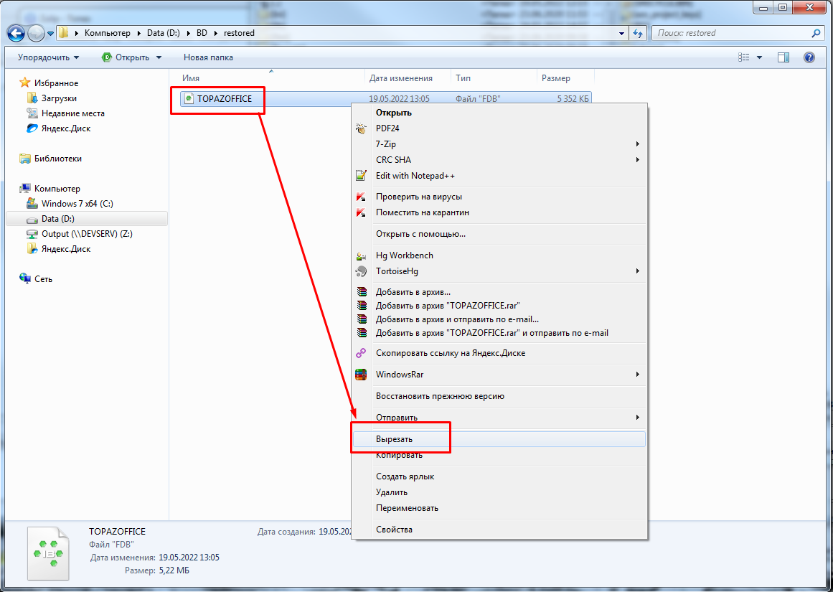This screenshot has height=592, width=833.
Task: Open the Упорядочить menu
Action: click(x=48, y=57)
